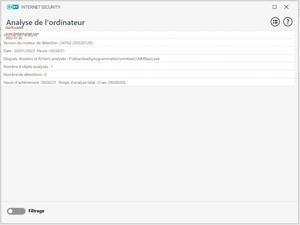
Task: Click the MMBasic.exe scanned file path
Action: pos(114,59)
